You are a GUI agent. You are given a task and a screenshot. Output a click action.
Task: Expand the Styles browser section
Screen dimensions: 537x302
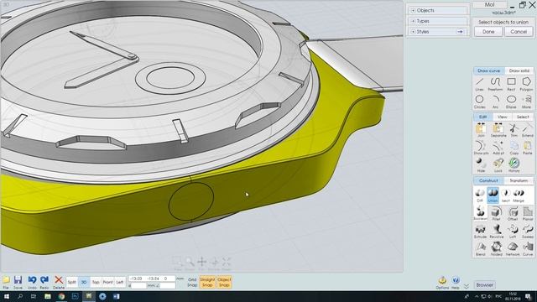(x=413, y=32)
